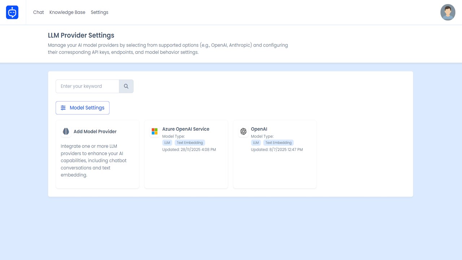Open the OpenAI provider card title

click(x=259, y=129)
